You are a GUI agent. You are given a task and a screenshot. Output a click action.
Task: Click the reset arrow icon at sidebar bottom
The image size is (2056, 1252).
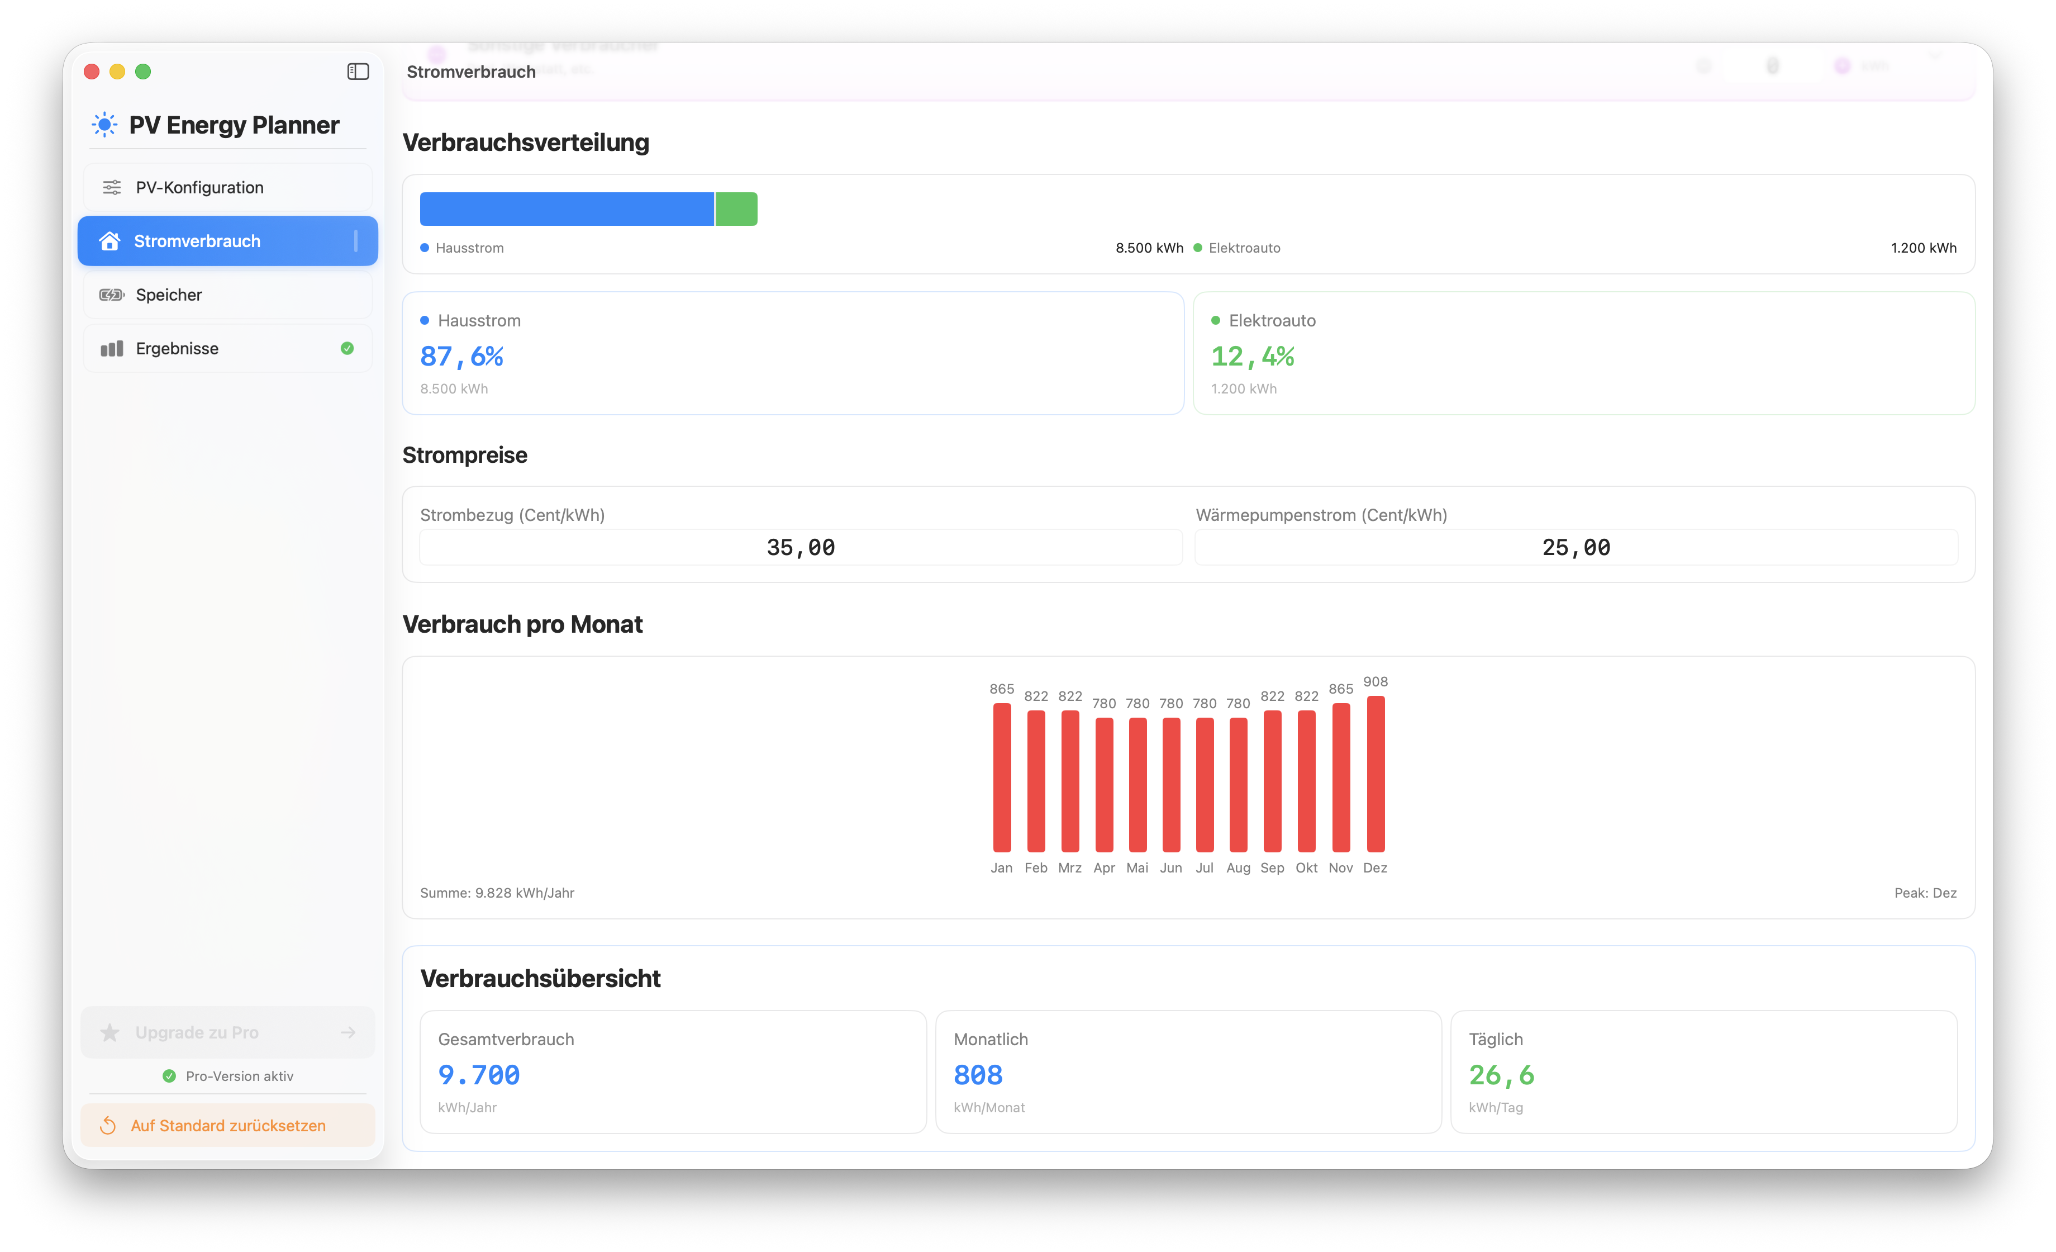click(108, 1126)
